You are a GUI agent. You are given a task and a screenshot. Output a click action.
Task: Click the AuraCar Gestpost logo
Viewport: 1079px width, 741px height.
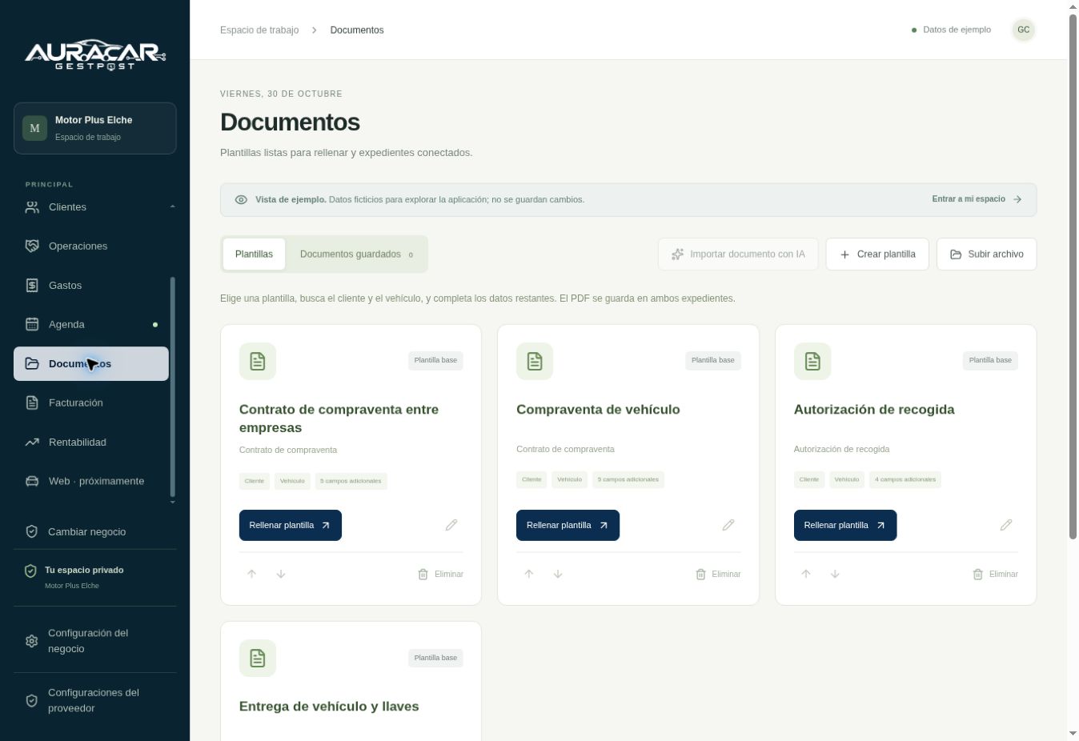click(95, 55)
